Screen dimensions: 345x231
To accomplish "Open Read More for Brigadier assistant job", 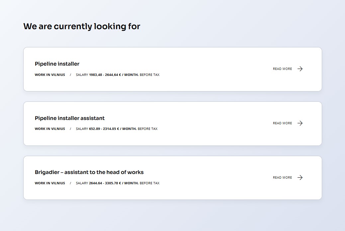I will click(x=282, y=177).
